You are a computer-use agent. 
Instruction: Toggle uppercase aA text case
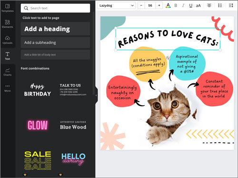198,6
